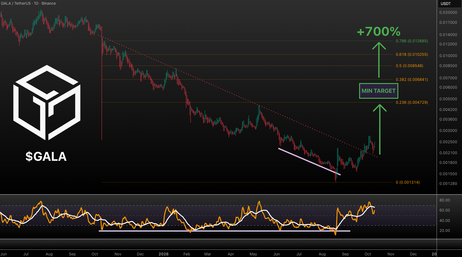The image size is (462, 257).
Task: Click 0.001500 on the price axis
Action: [x=448, y=174]
